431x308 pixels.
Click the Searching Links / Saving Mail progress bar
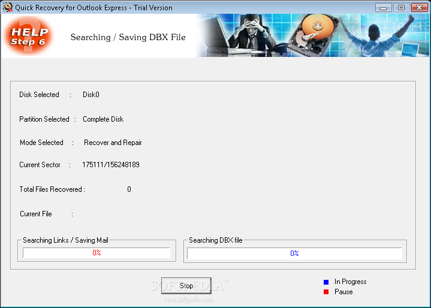pyautogui.click(x=97, y=253)
